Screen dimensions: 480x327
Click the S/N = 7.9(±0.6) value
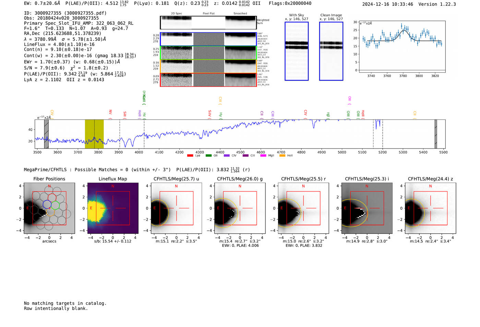[44, 68]
